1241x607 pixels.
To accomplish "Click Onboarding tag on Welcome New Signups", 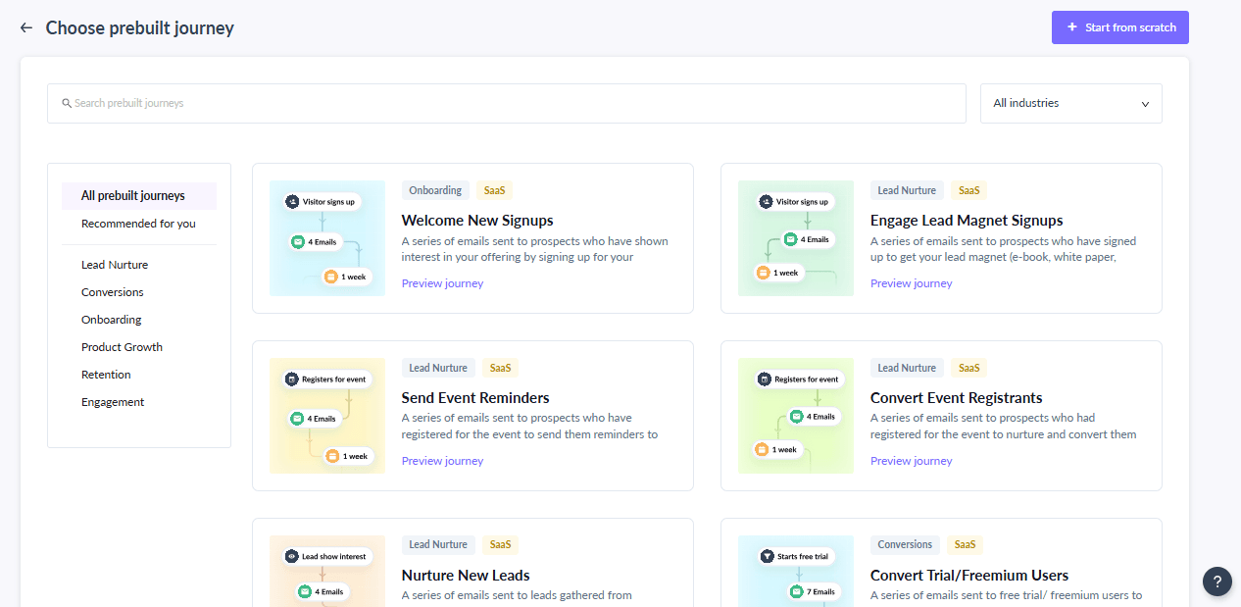I will pyautogui.click(x=435, y=190).
